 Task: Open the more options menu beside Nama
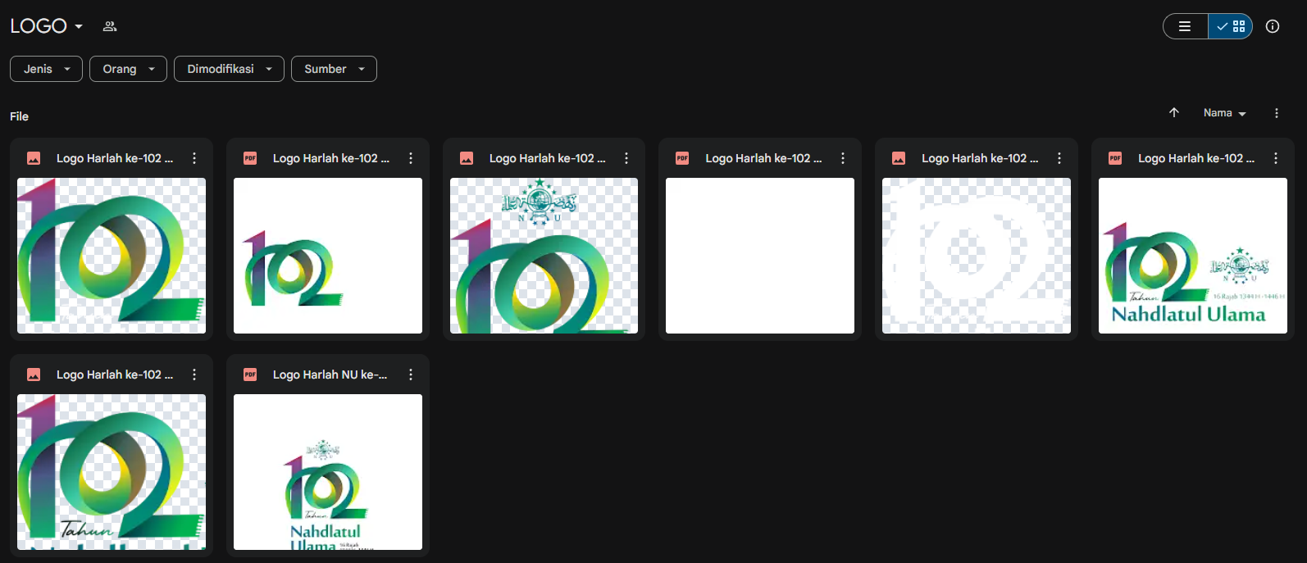point(1277,113)
